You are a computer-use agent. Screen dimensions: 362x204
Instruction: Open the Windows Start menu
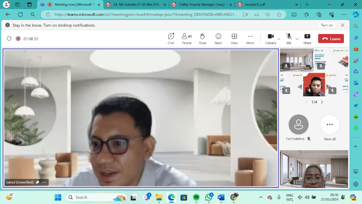click(x=58, y=197)
